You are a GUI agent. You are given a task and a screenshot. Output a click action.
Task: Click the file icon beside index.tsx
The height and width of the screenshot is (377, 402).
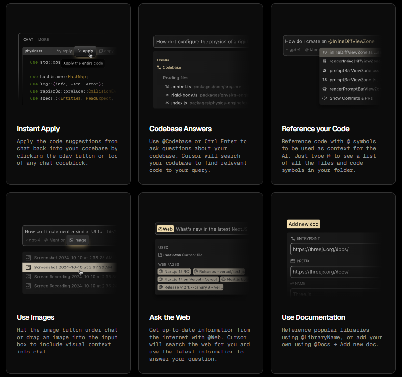click(160, 255)
